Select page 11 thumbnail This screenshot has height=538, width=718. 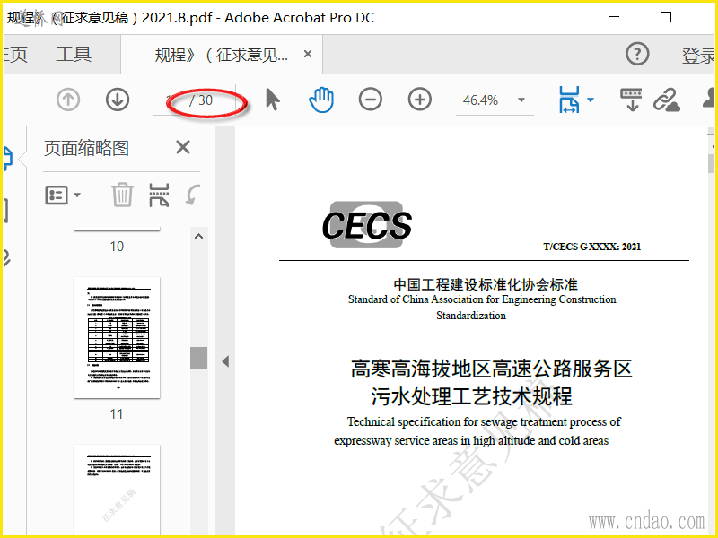[x=117, y=338]
